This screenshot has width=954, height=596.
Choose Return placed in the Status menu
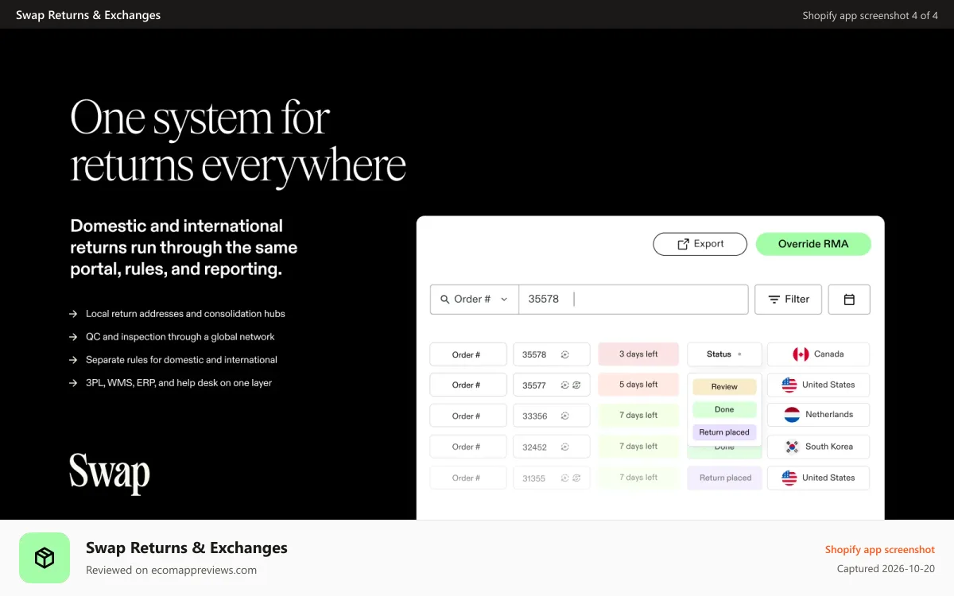click(x=724, y=432)
